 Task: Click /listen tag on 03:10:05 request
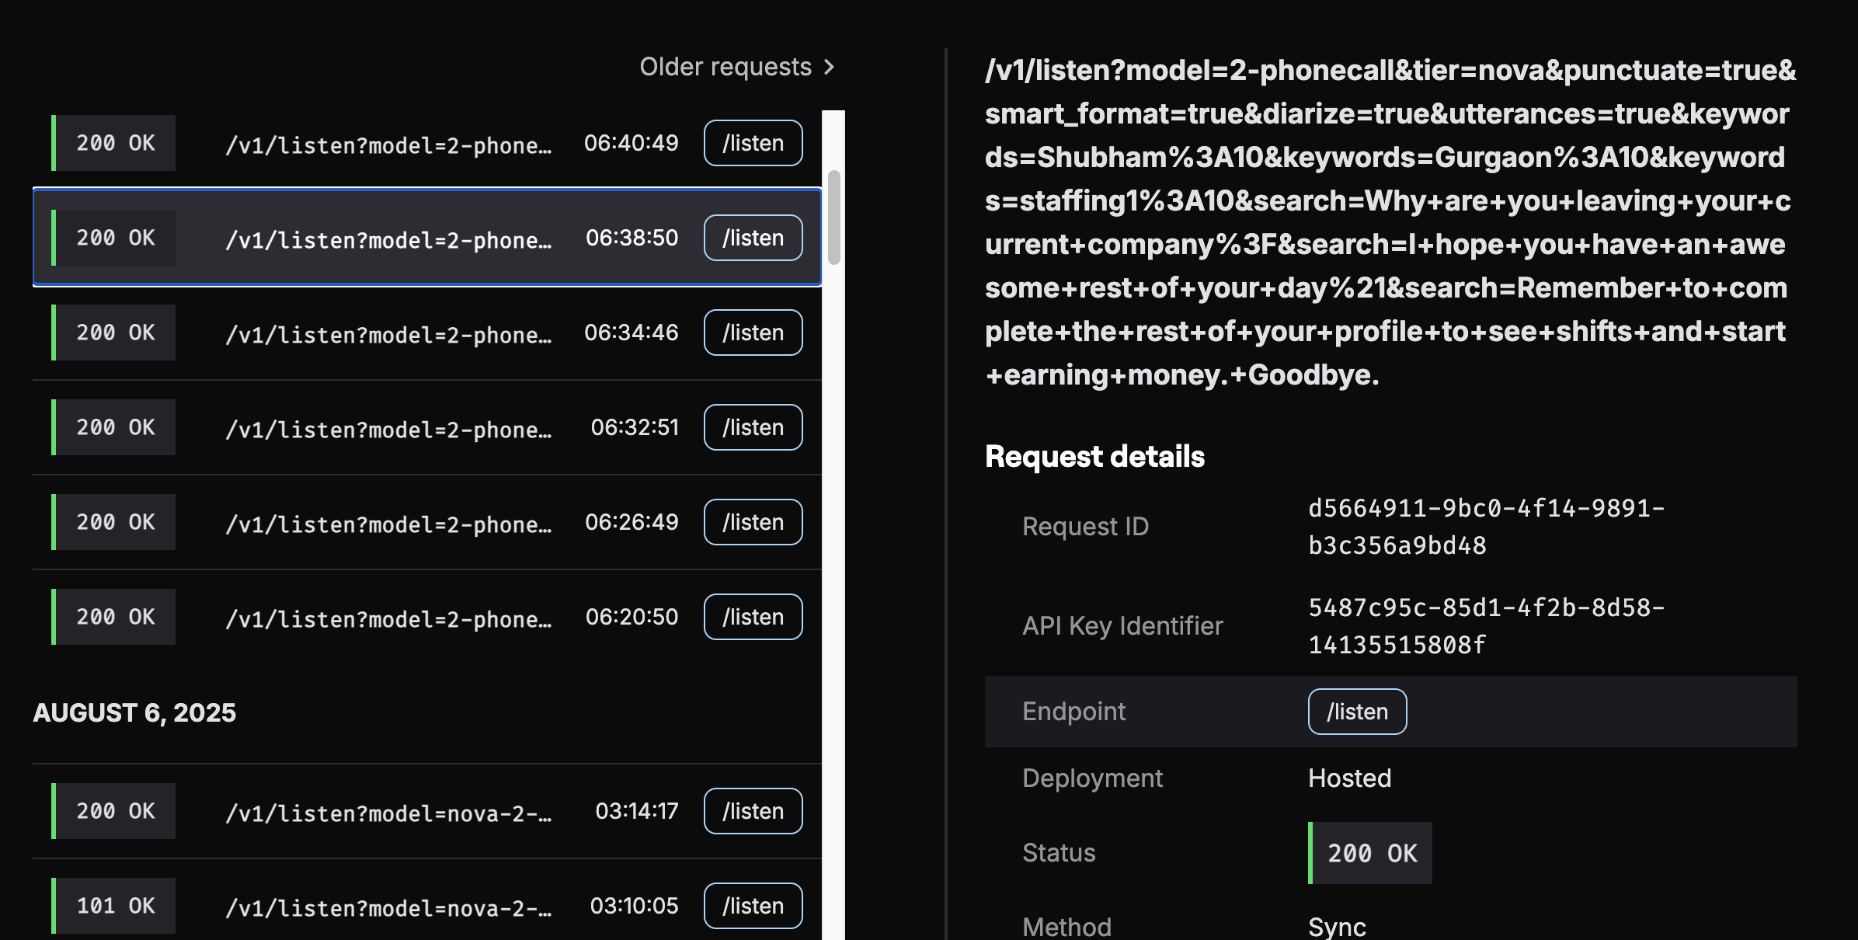coord(753,907)
